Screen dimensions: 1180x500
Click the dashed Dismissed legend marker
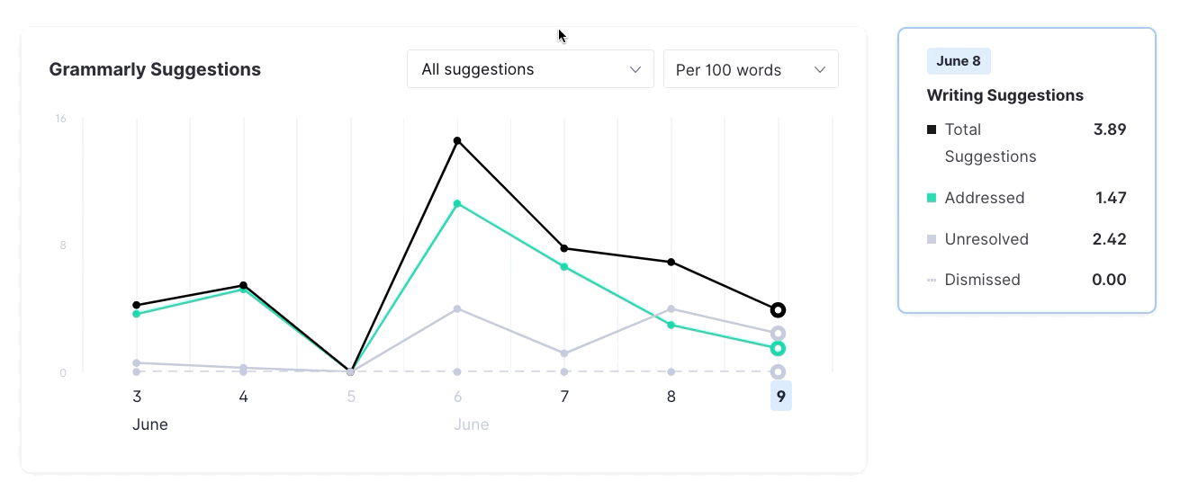932,280
